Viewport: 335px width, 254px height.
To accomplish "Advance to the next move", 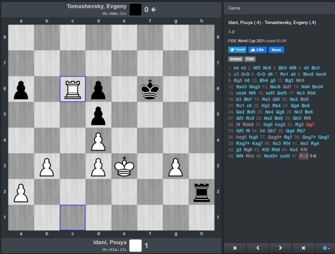I will [x=281, y=248].
